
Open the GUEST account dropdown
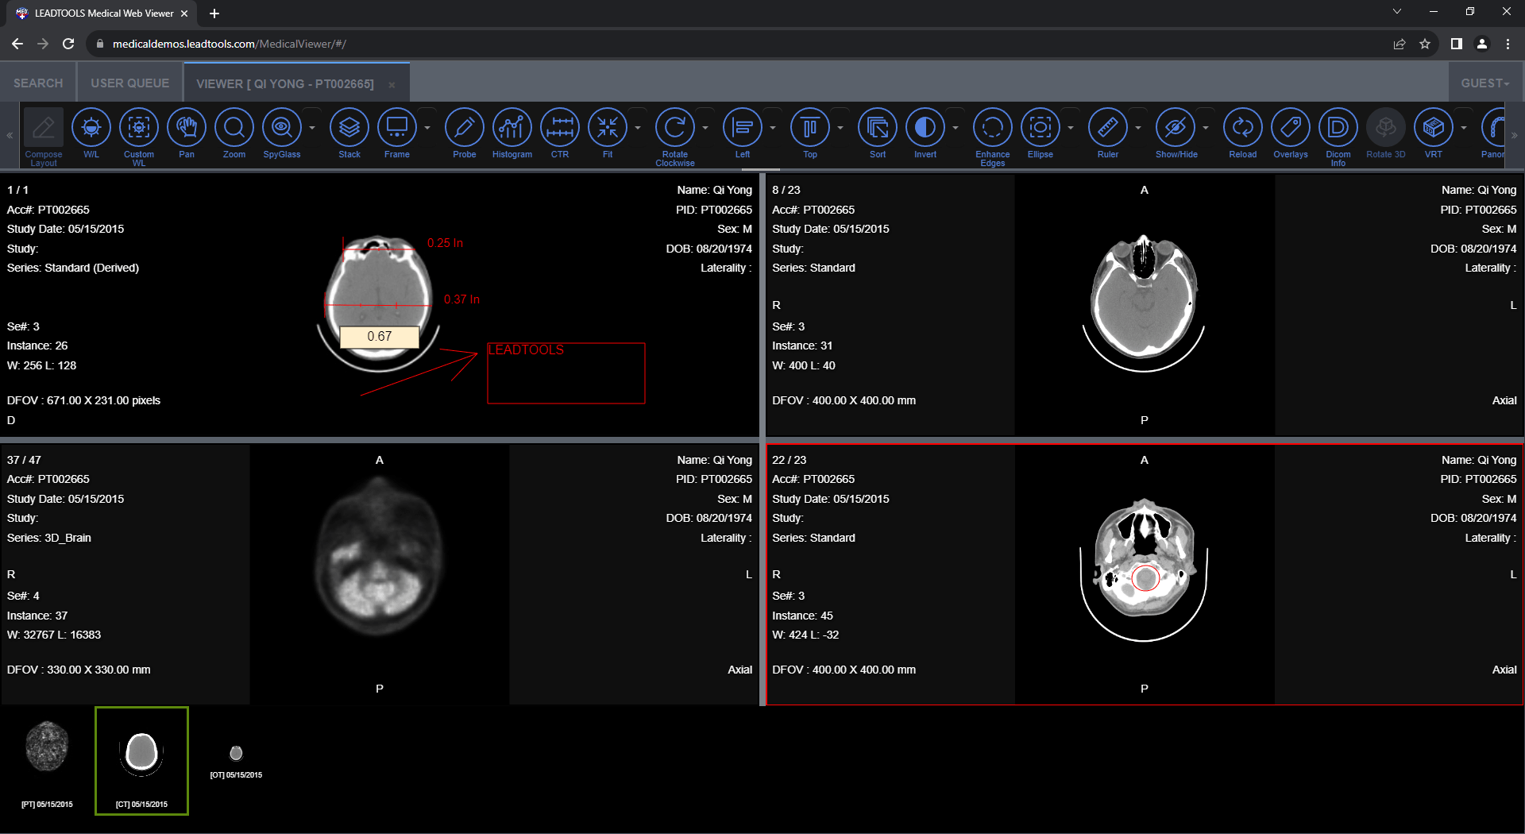click(x=1484, y=83)
